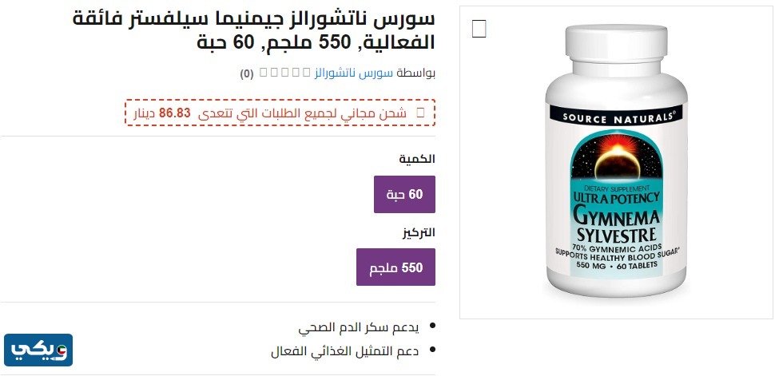Click the Wiki Kuwait logo
Image resolution: width=775 pixels, height=376 pixels.
click(38, 350)
